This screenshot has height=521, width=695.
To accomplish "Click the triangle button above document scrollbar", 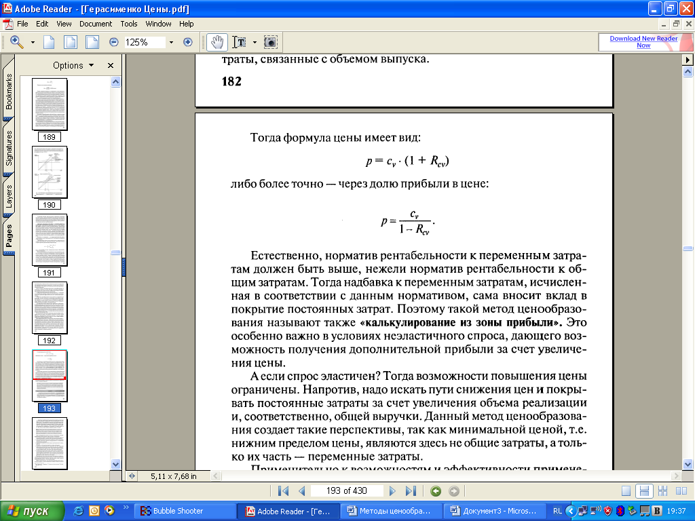I will [x=688, y=60].
